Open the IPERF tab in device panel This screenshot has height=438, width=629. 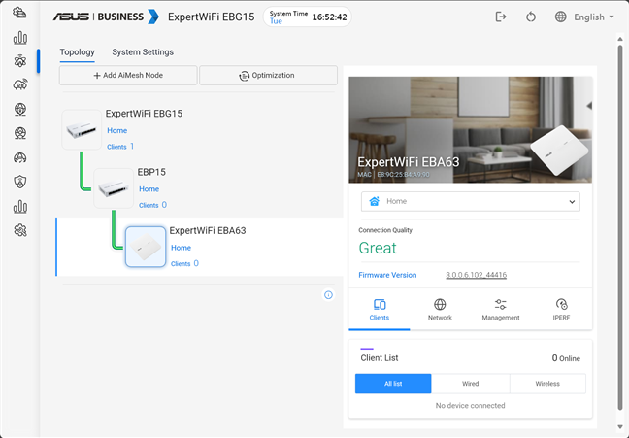point(561,310)
